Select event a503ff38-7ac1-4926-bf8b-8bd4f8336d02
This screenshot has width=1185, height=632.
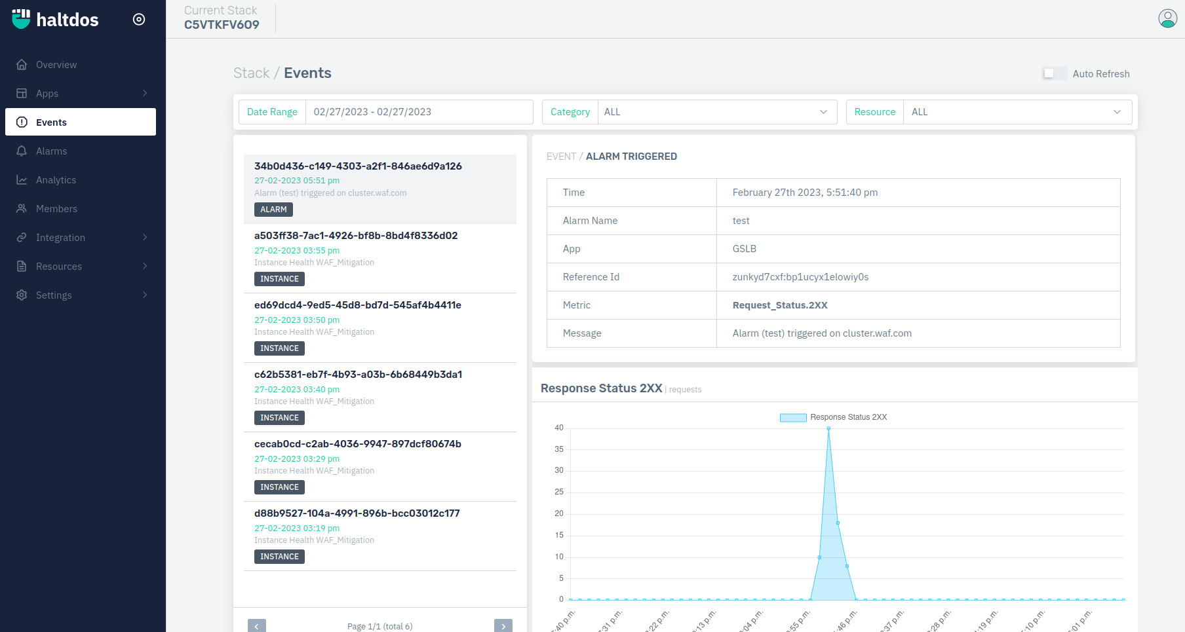[356, 236]
